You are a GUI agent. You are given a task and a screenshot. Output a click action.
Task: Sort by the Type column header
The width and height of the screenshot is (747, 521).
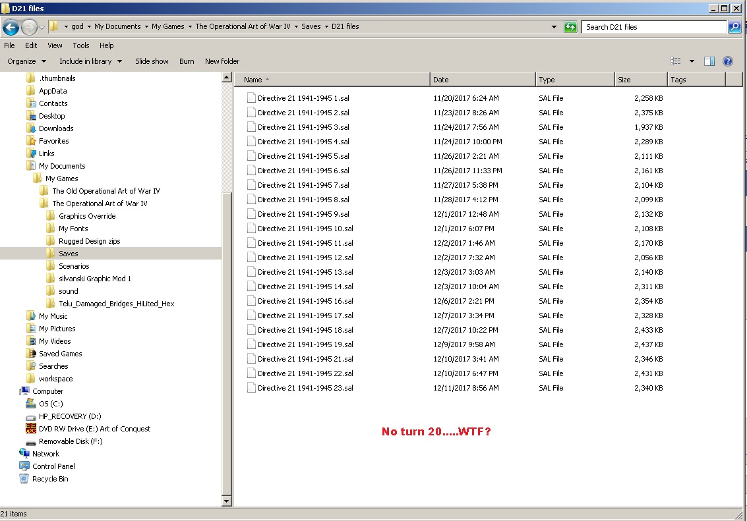point(575,80)
